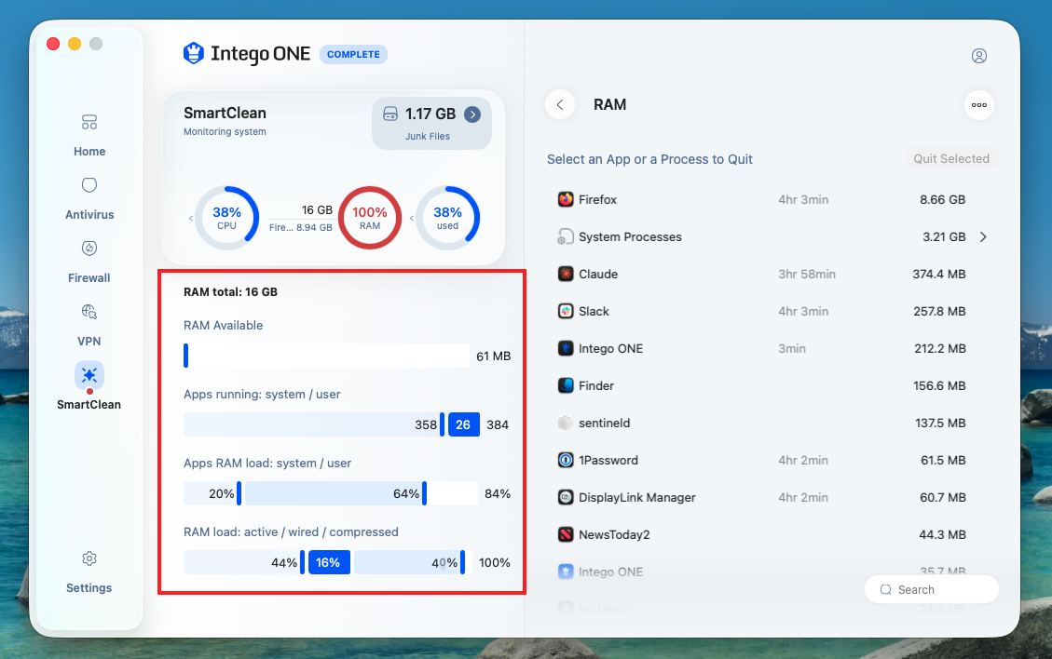Image resolution: width=1052 pixels, height=659 pixels.
Task: Click the 3hr 58min uptime value
Action: click(x=807, y=275)
